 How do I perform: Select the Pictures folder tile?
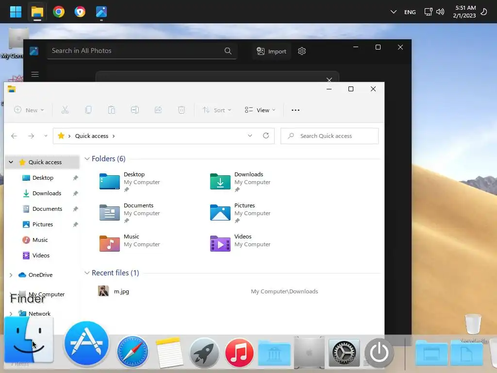pos(241,213)
